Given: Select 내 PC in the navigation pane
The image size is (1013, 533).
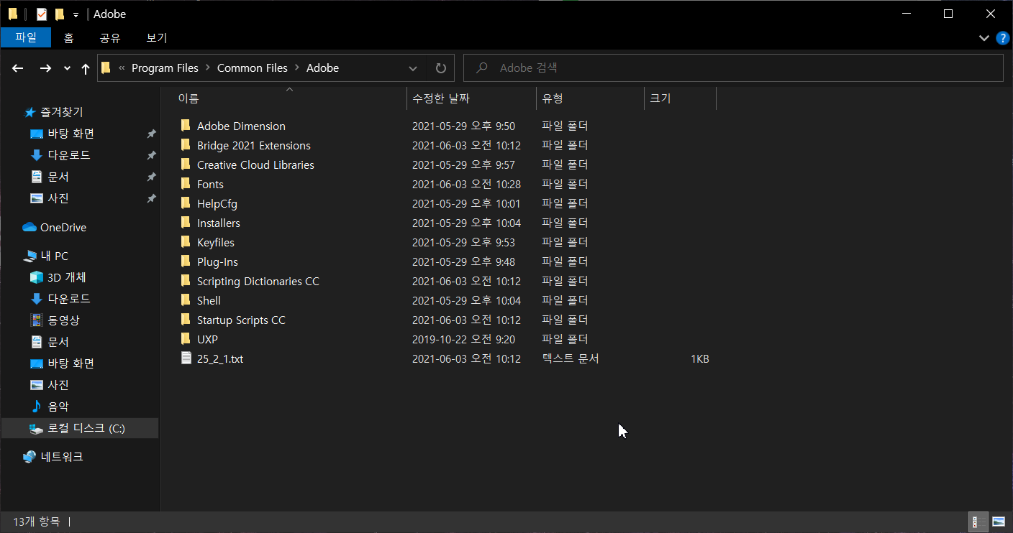Looking at the screenshot, I should click(x=46, y=256).
